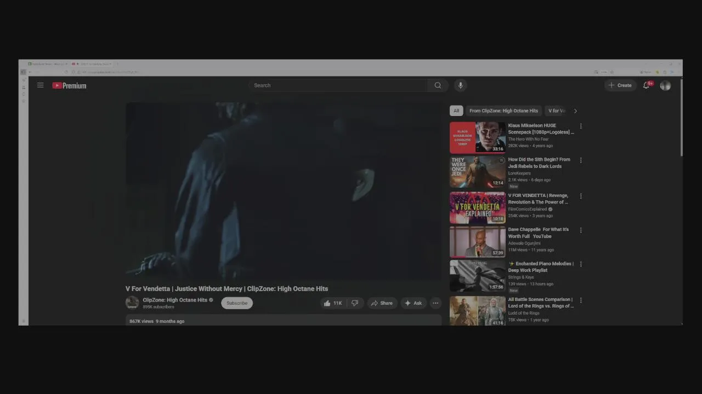The image size is (702, 394).
Task: Open channel FilmComicsExplained
Action: tap(528, 209)
